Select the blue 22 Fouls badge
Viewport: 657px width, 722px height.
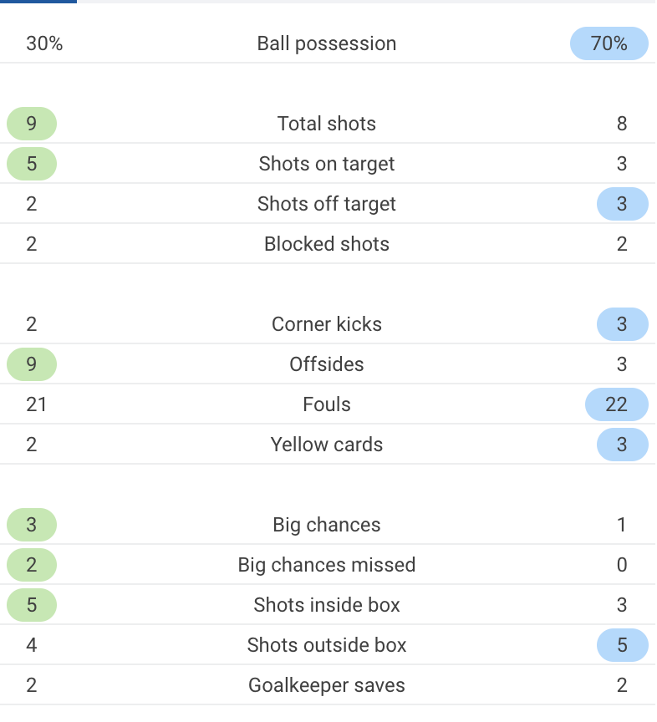pyautogui.click(x=618, y=404)
